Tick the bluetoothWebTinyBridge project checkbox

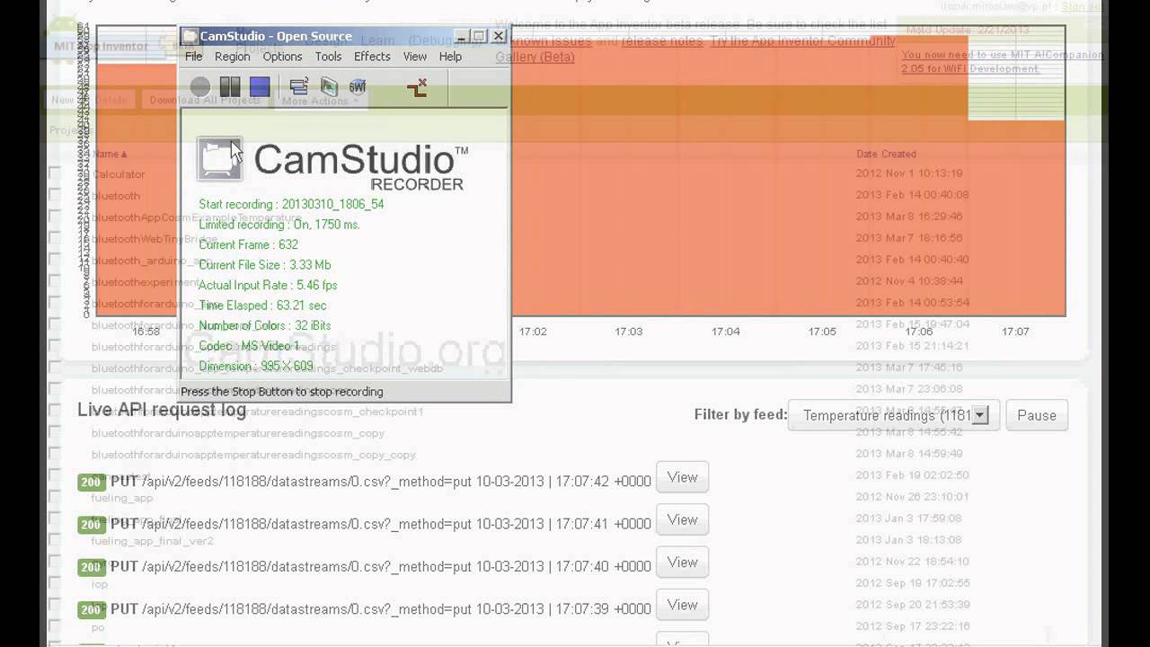click(x=55, y=237)
